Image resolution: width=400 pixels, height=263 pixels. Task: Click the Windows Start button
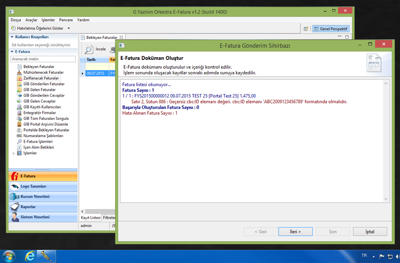9,256
